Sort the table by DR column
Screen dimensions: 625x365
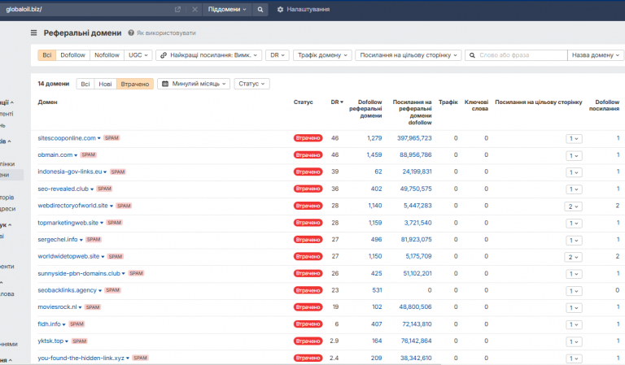coord(336,102)
